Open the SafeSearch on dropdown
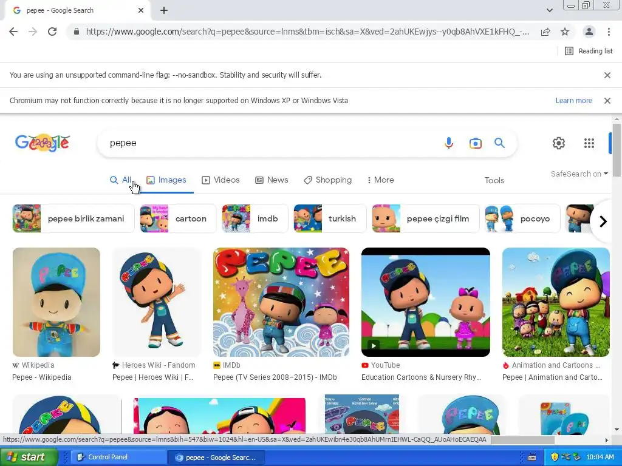The width and height of the screenshot is (622, 466). coord(579,174)
